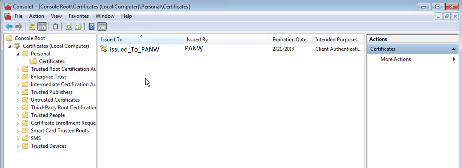The height and width of the screenshot is (168, 462).
Task: Go up one level with folder icon
Action: click(x=32, y=26)
